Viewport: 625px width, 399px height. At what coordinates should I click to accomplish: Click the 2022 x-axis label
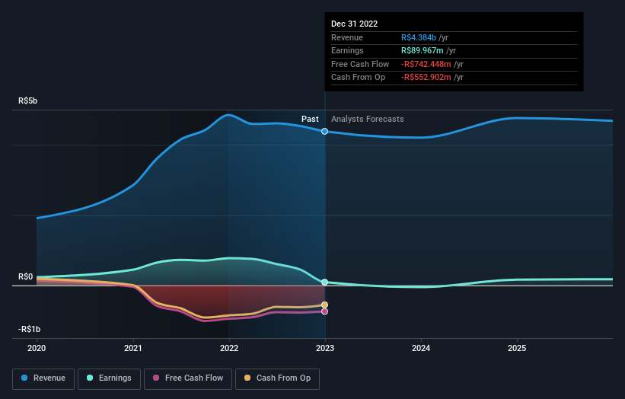(229, 348)
